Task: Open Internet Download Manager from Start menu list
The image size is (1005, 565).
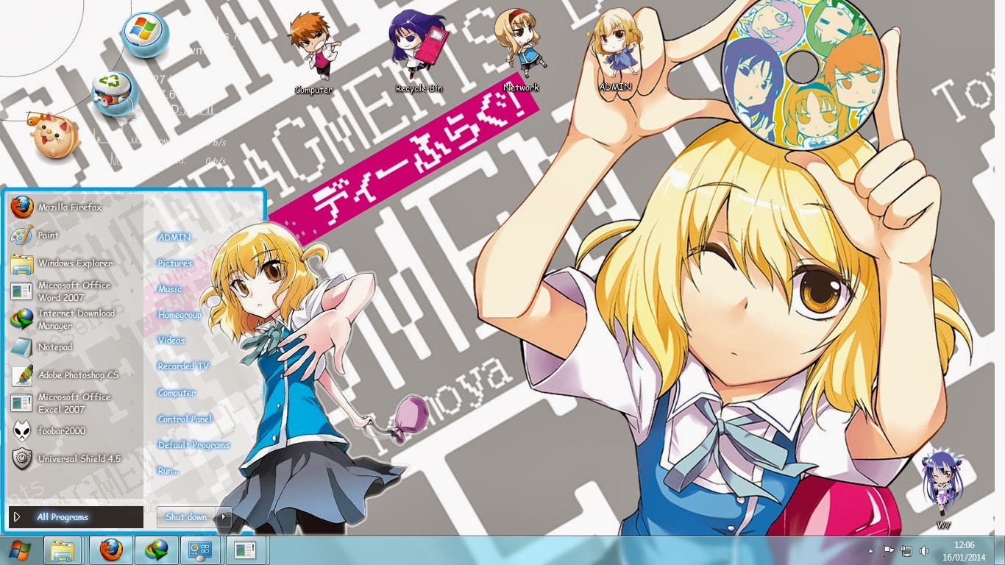Action: coord(76,319)
